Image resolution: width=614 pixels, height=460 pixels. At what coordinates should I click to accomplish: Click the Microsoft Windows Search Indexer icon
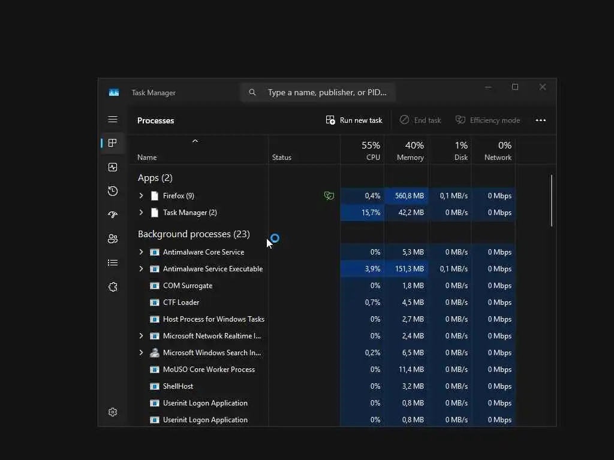[x=155, y=352]
